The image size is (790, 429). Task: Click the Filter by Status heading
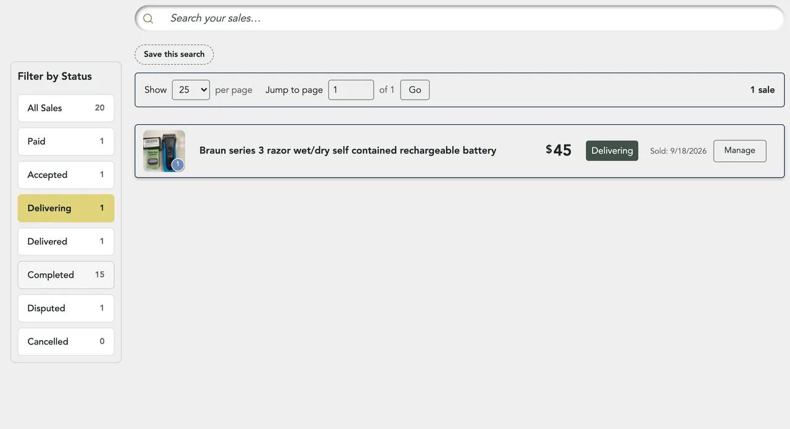(x=55, y=77)
